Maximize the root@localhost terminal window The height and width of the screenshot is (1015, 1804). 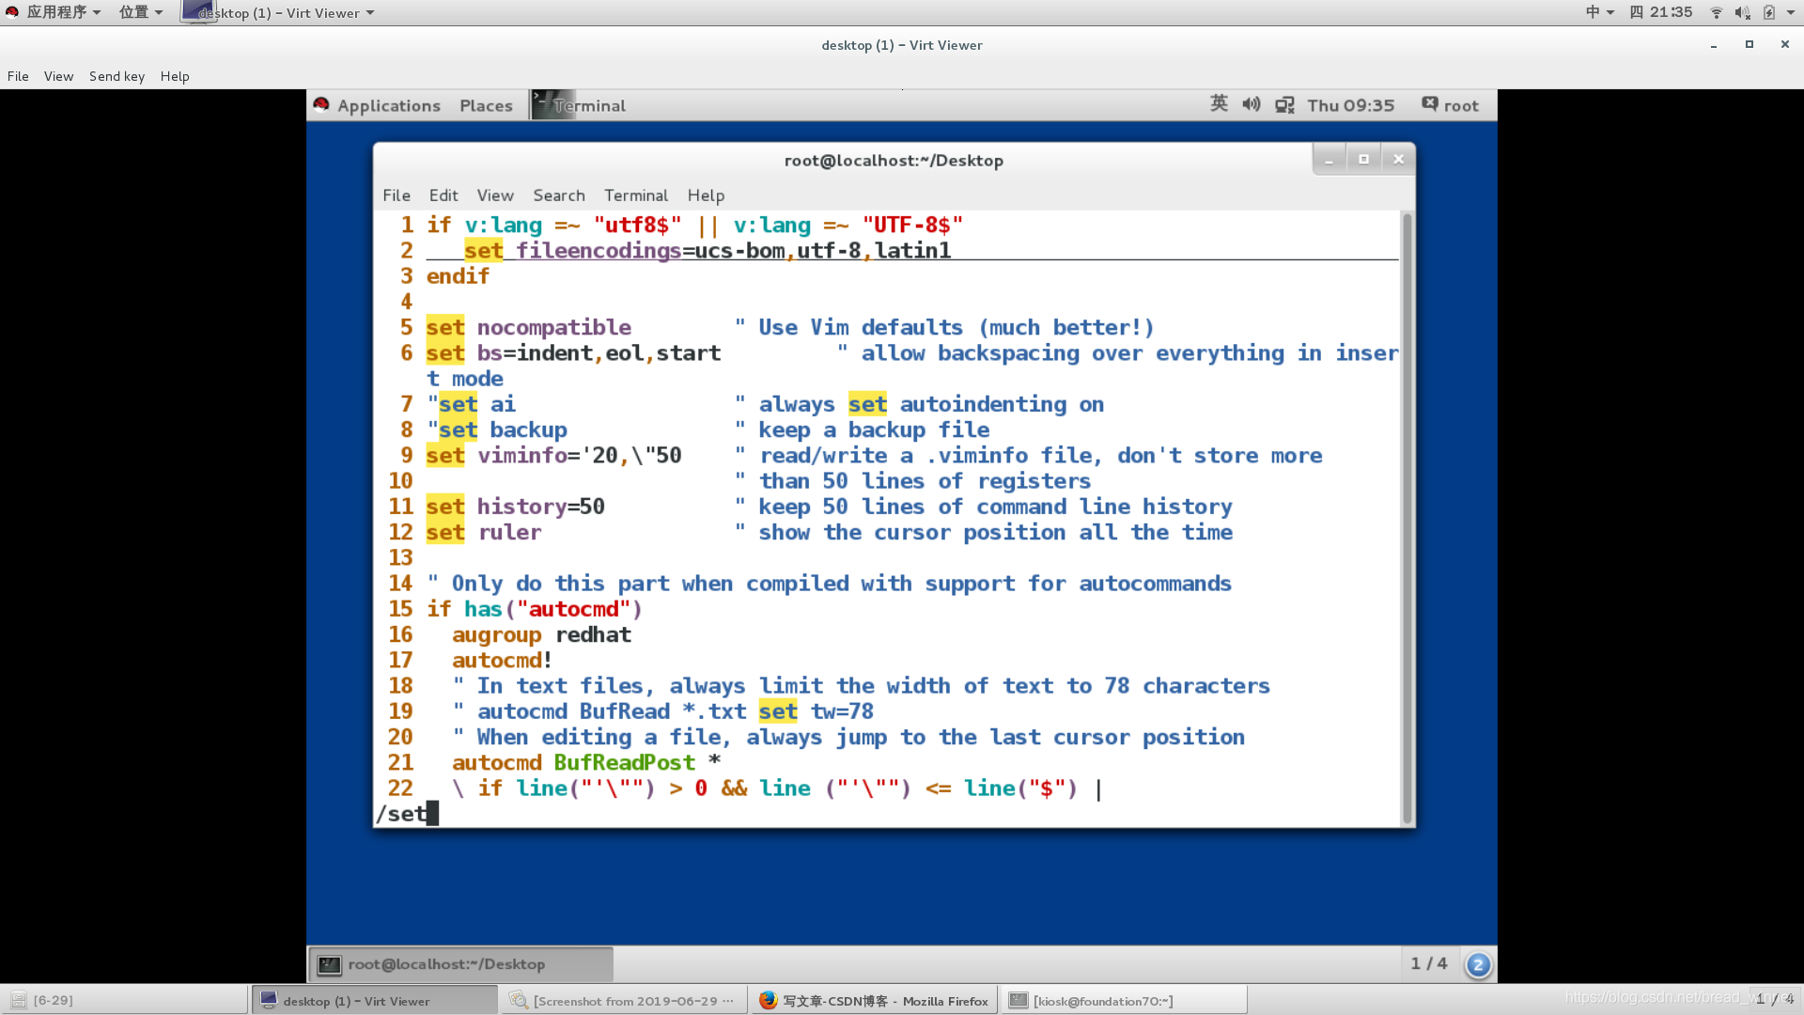pos(1363,160)
